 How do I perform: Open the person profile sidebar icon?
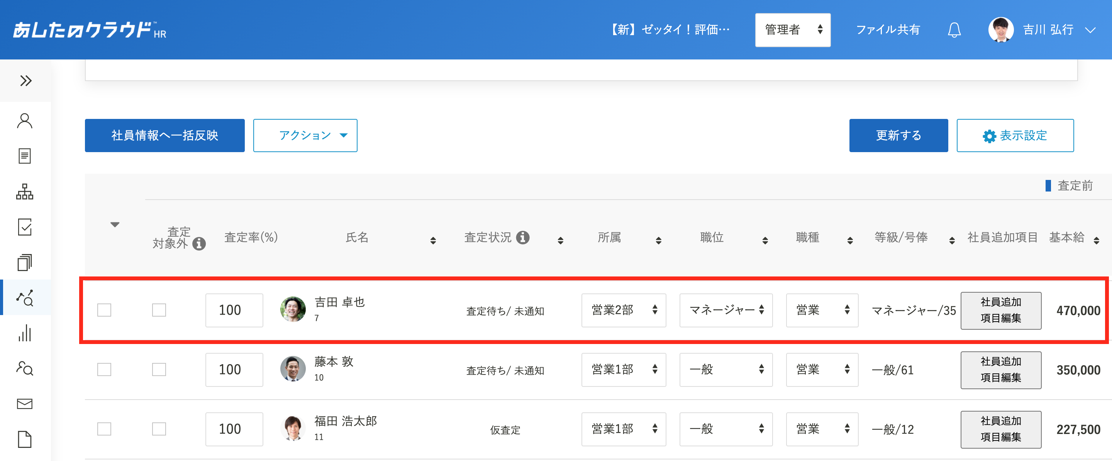(25, 121)
